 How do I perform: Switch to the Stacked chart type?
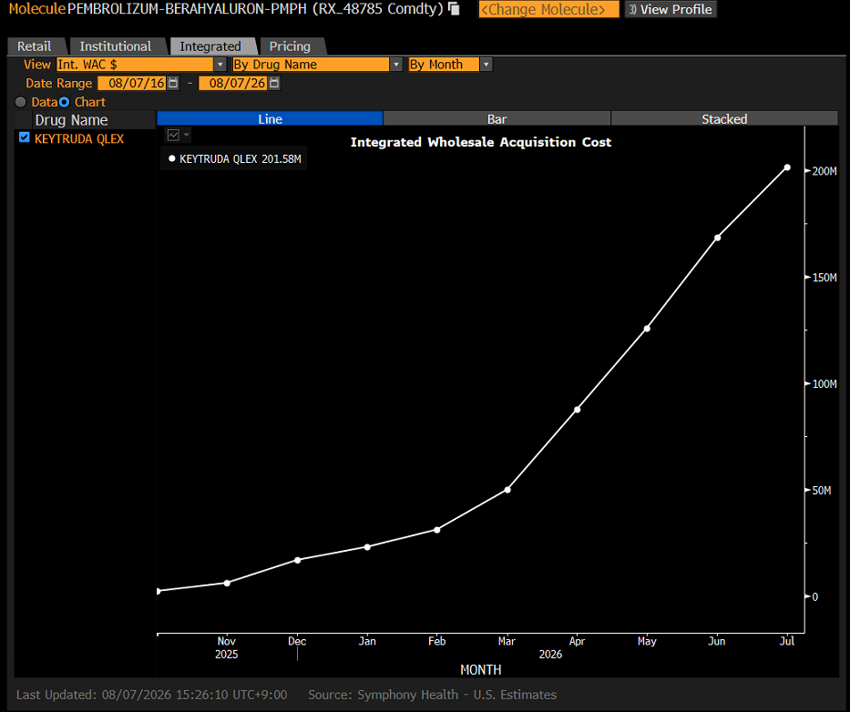(x=724, y=118)
